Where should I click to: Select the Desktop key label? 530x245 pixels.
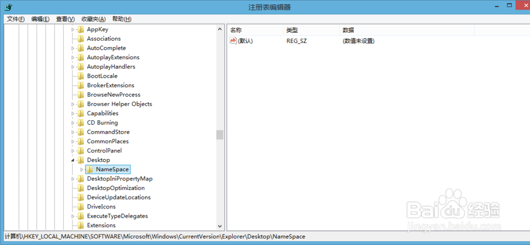point(99,160)
